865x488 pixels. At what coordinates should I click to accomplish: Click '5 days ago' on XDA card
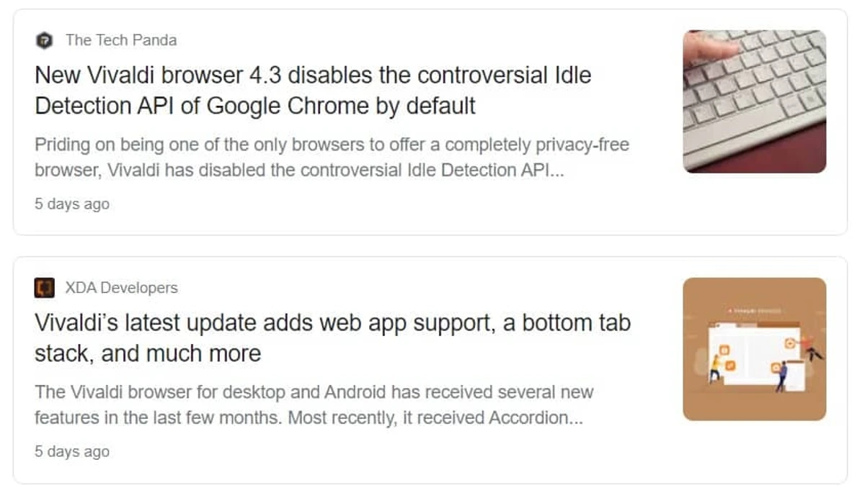pos(72,452)
